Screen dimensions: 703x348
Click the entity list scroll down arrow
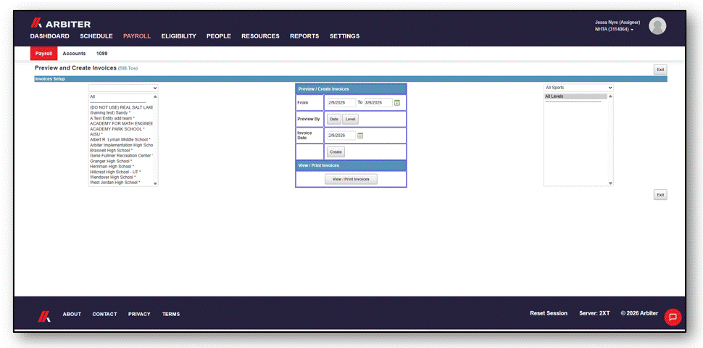[x=155, y=183]
